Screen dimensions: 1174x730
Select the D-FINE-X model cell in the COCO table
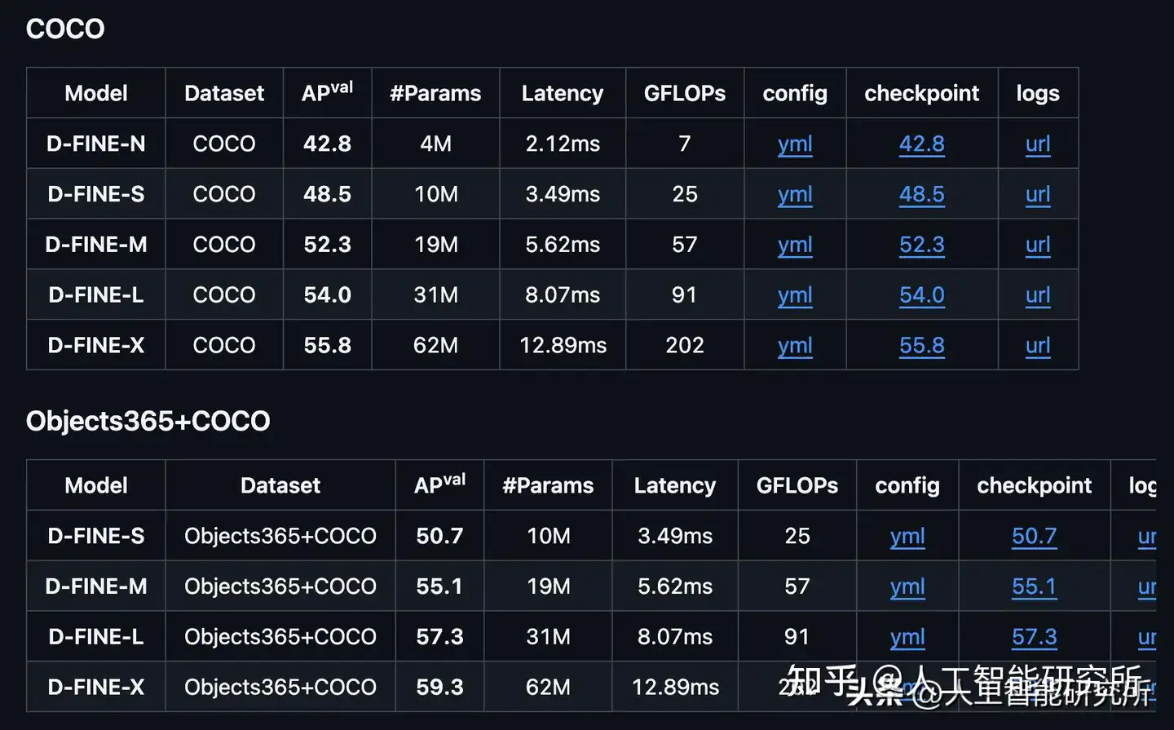click(96, 345)
